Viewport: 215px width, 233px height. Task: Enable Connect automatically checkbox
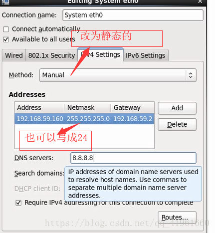point(6,29)
